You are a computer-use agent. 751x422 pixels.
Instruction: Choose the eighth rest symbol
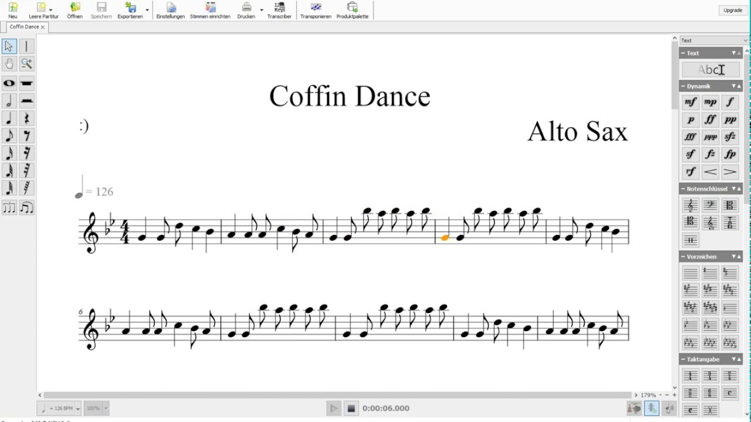[x=26, y=136]
